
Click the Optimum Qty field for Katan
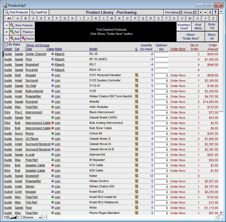[x=161, y=176]
